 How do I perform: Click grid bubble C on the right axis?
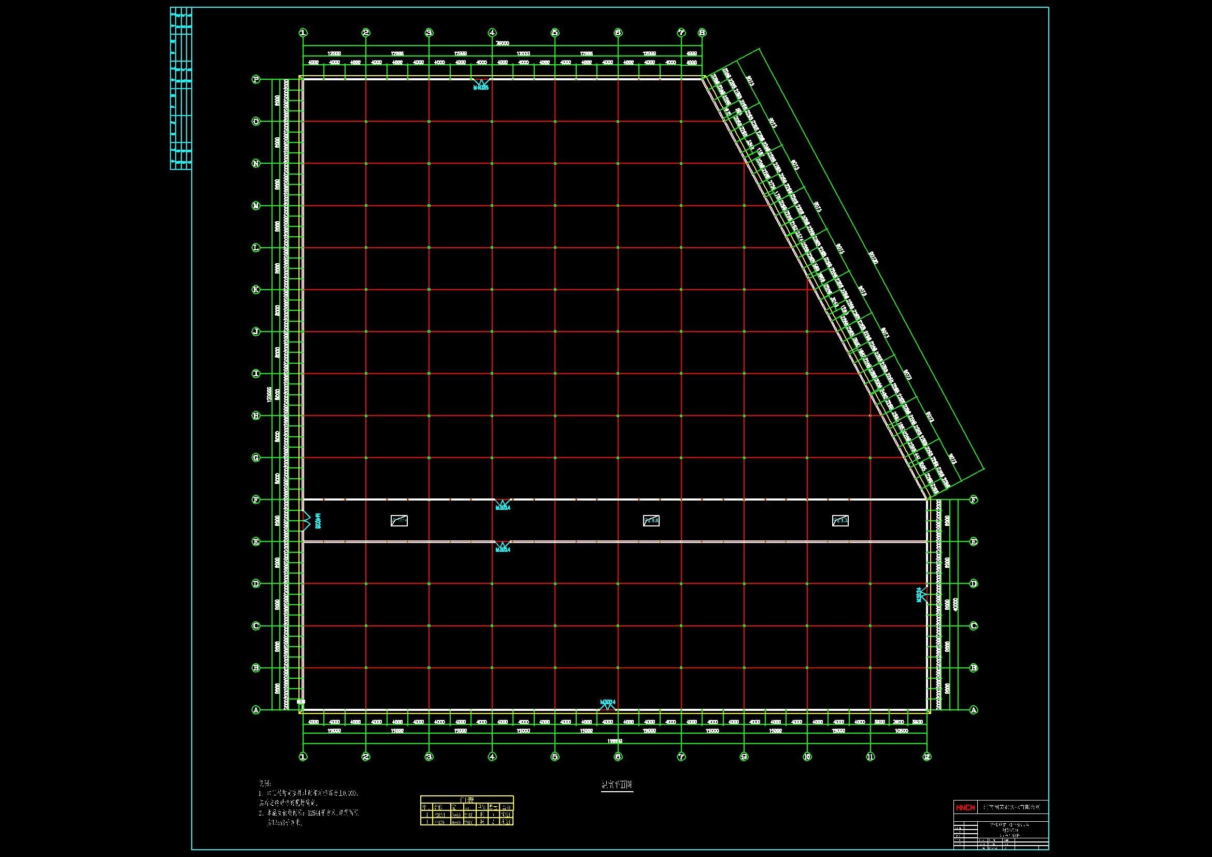[974, 626]
